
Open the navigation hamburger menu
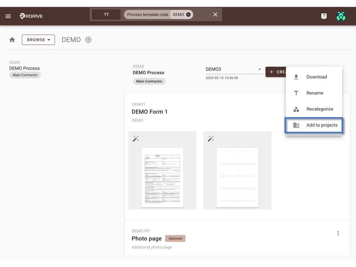(x=8, y=16)
